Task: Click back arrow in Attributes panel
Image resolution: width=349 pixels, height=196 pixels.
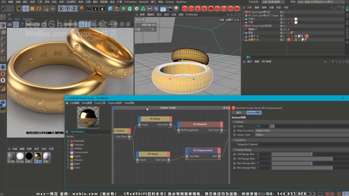Action: [325, 62]
